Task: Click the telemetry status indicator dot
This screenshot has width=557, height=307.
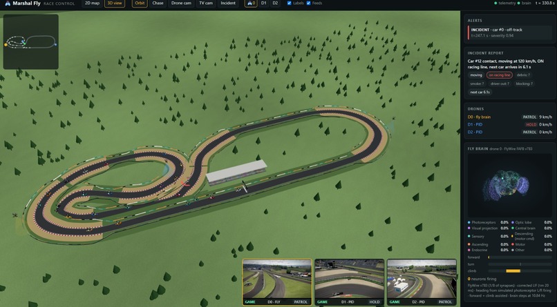Action: point(495,3)
